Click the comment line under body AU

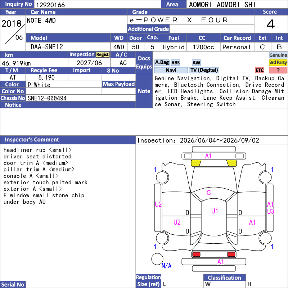(24, 202)
